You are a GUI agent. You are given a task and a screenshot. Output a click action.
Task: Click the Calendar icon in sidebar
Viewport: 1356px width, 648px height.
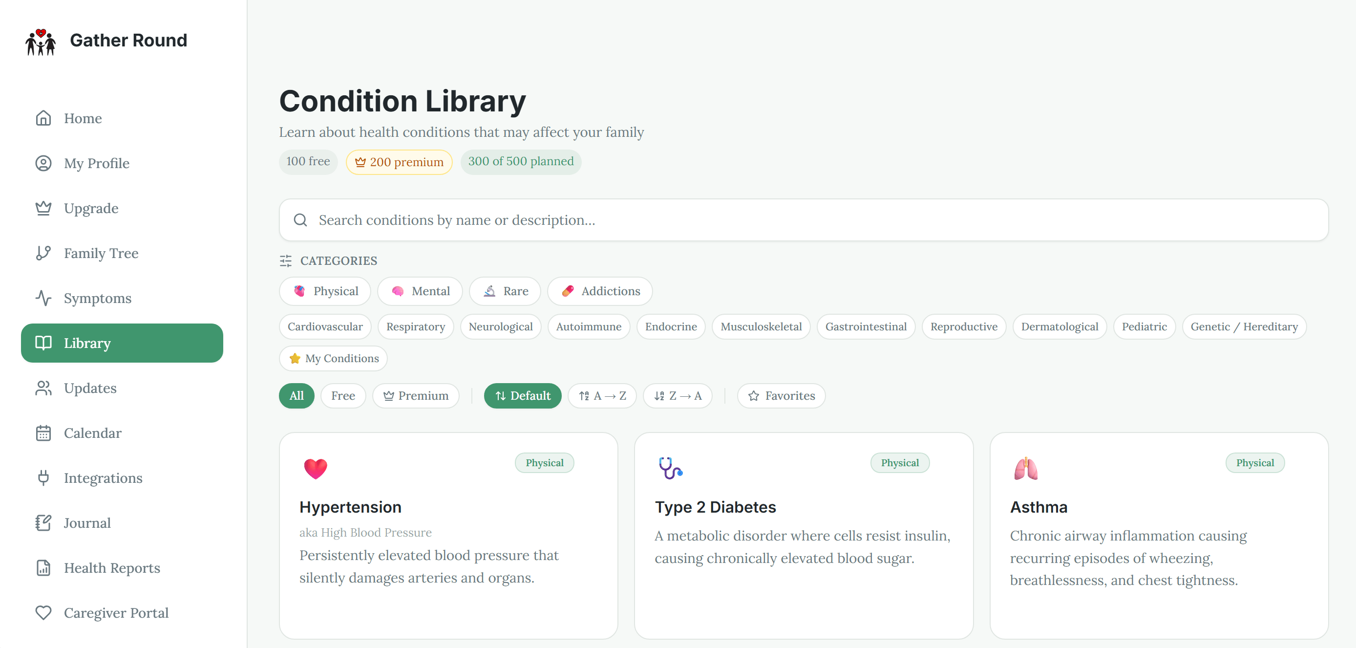[x=43, y=433]
